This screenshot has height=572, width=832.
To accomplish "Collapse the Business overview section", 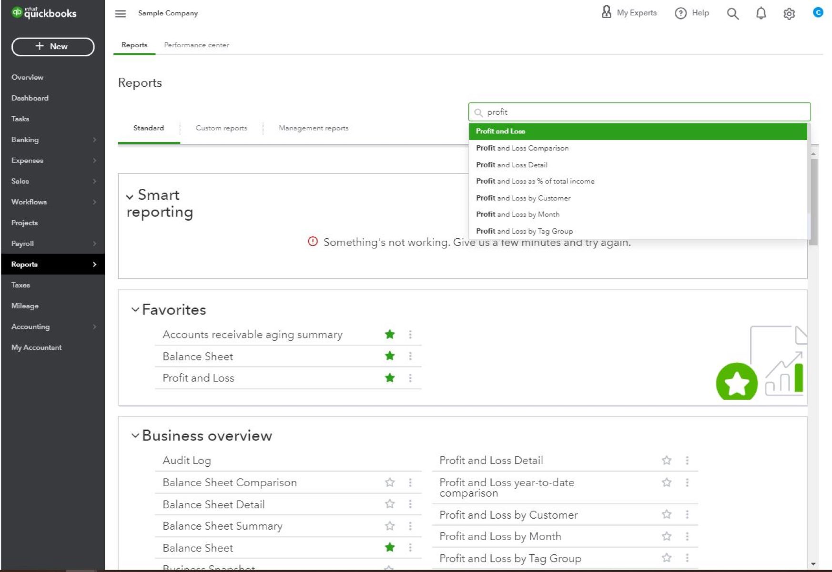I will coord(134,435).
